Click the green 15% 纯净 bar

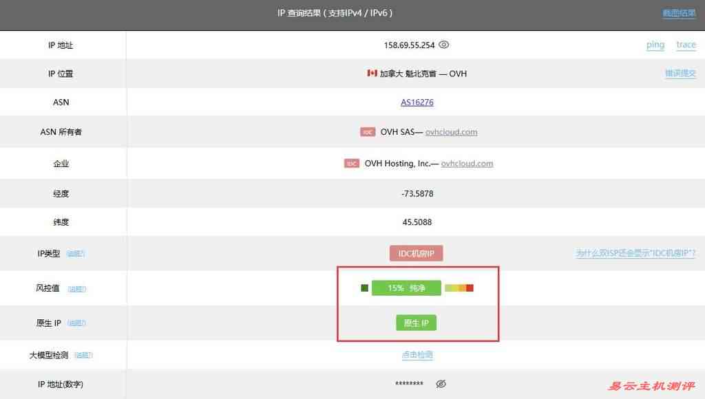click(406, 288)
